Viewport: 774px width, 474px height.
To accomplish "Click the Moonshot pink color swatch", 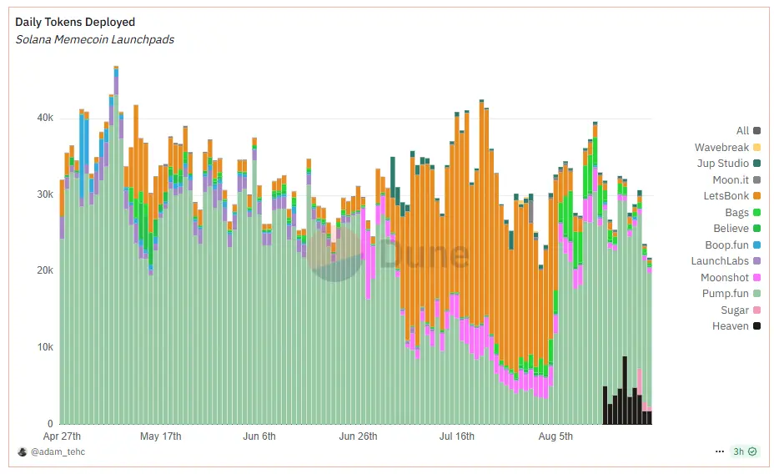I will click(x=756, y=278).
